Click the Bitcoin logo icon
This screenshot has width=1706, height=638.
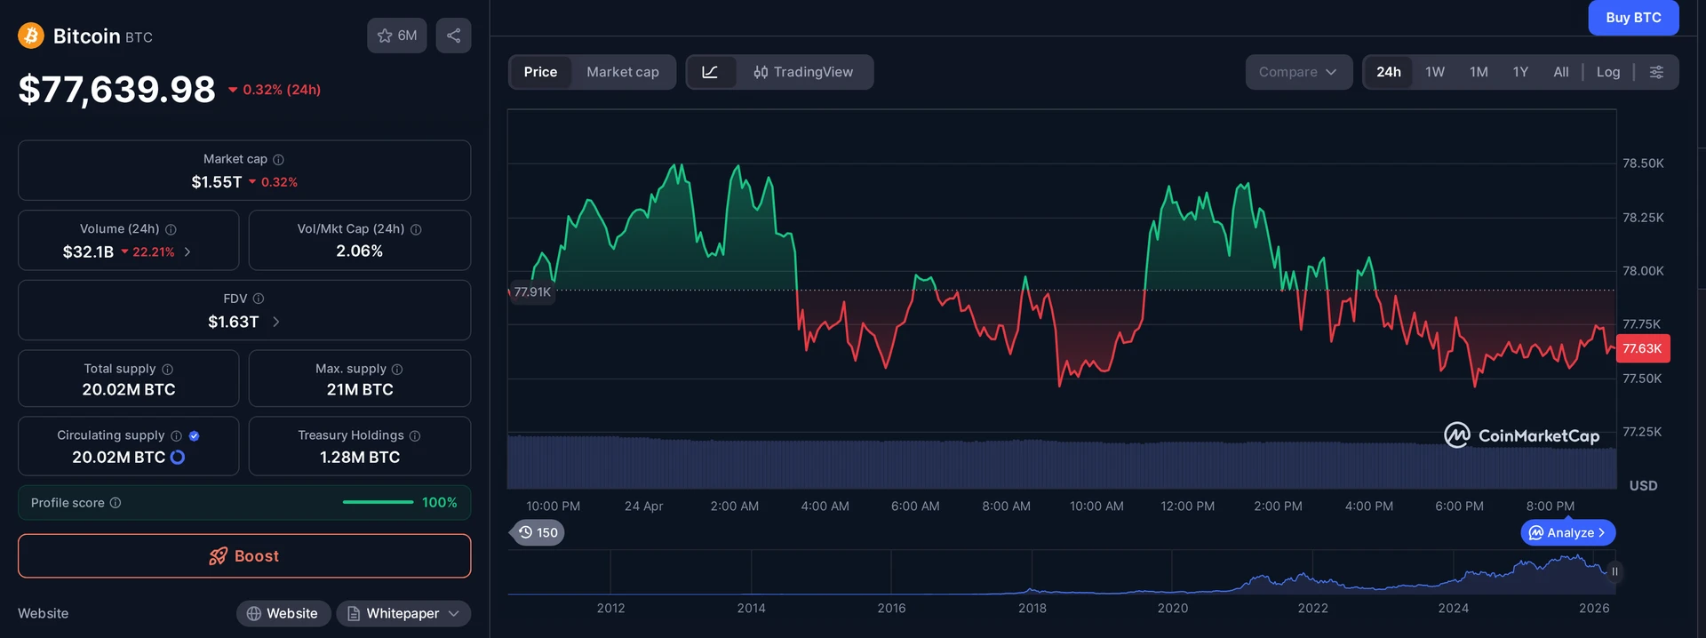[31, 36]
